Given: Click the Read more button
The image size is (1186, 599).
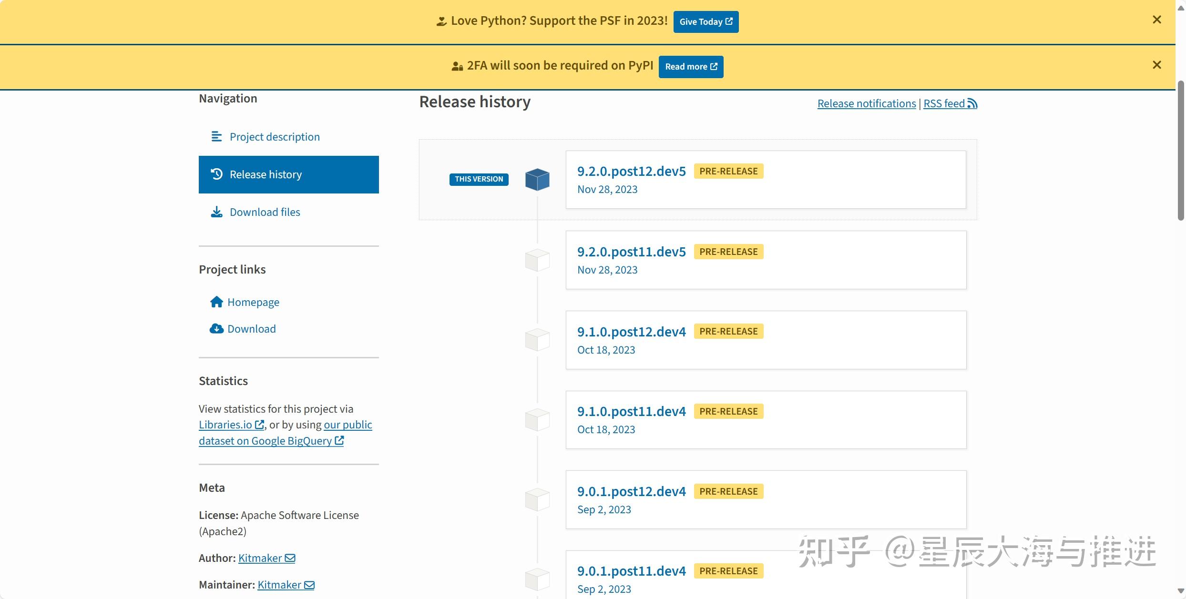Looking at the screenshot, I should pos(691,67).
